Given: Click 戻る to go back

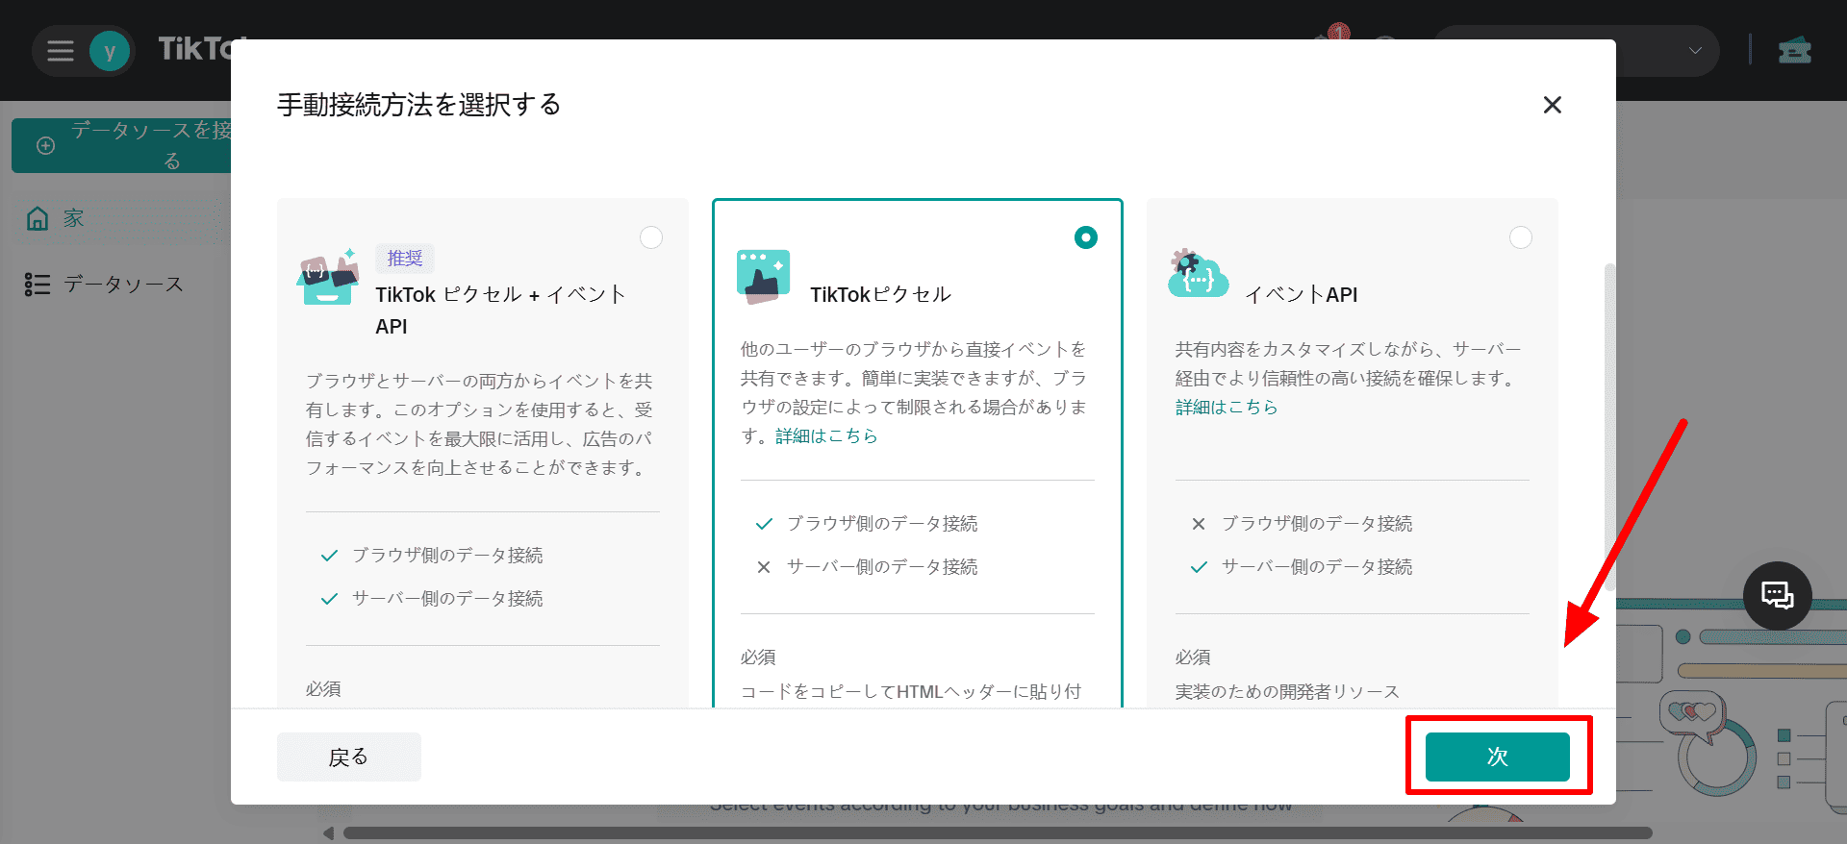Looking at the screenshot, I should [348, 757].
